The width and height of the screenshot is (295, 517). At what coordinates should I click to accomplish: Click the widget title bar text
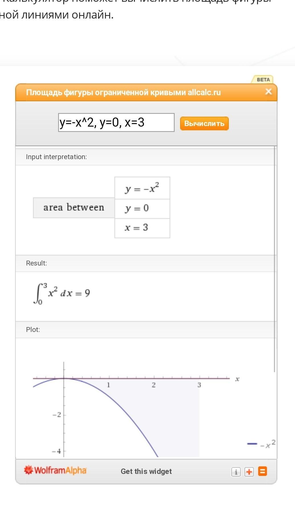tap(123, 92)
